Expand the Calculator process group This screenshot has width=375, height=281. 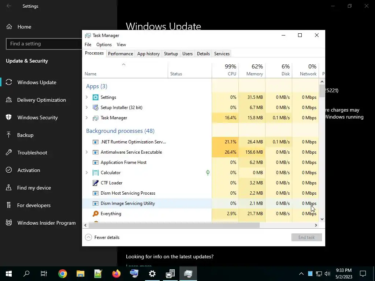[87, 173]
